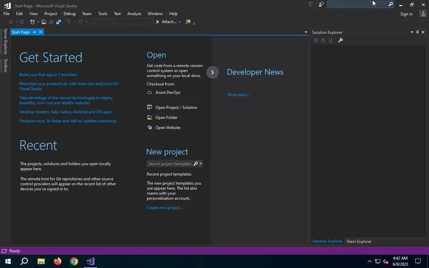Click Develop modern Android and iOS apps link
Screen dimensions: 429x268
[65, 112]
